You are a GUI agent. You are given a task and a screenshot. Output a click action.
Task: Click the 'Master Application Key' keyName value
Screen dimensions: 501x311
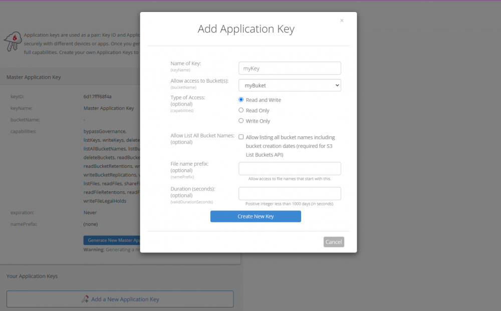coord(109,108)
